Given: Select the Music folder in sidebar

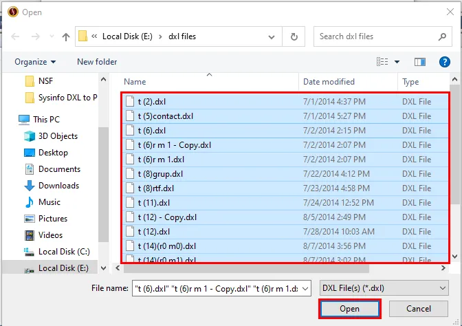Looking at the screenshot, I should point(49,202).
